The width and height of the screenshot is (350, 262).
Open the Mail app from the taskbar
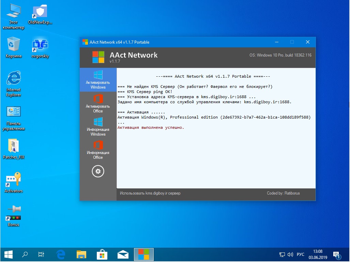click(x=123, y=254)
